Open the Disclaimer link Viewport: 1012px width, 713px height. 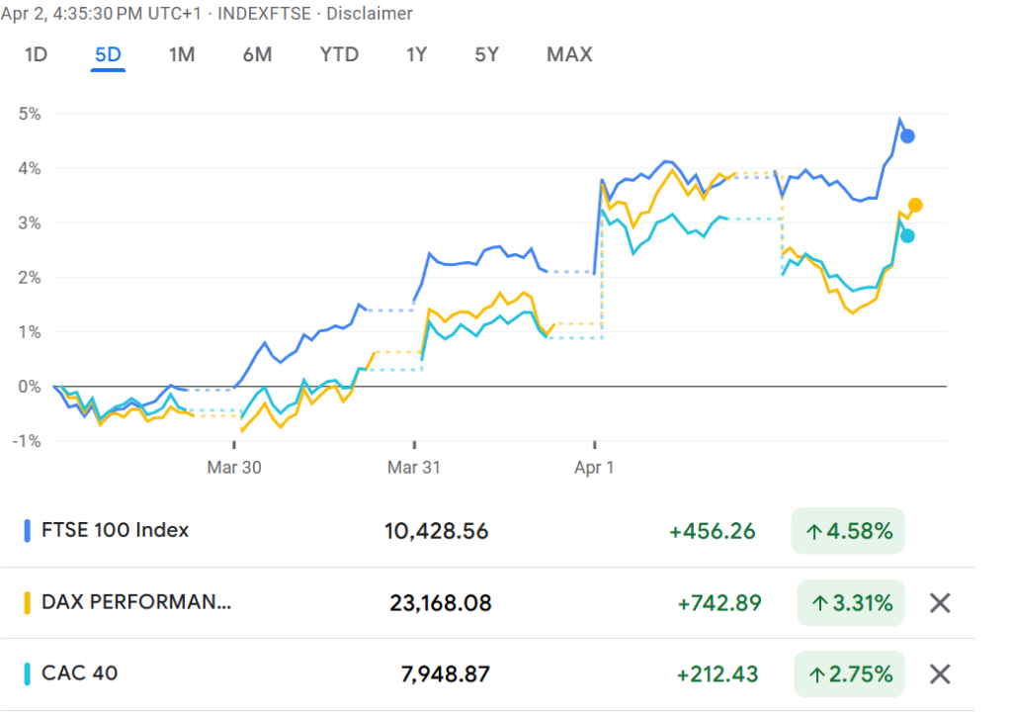pyautogui.click(x=370, y=14)
